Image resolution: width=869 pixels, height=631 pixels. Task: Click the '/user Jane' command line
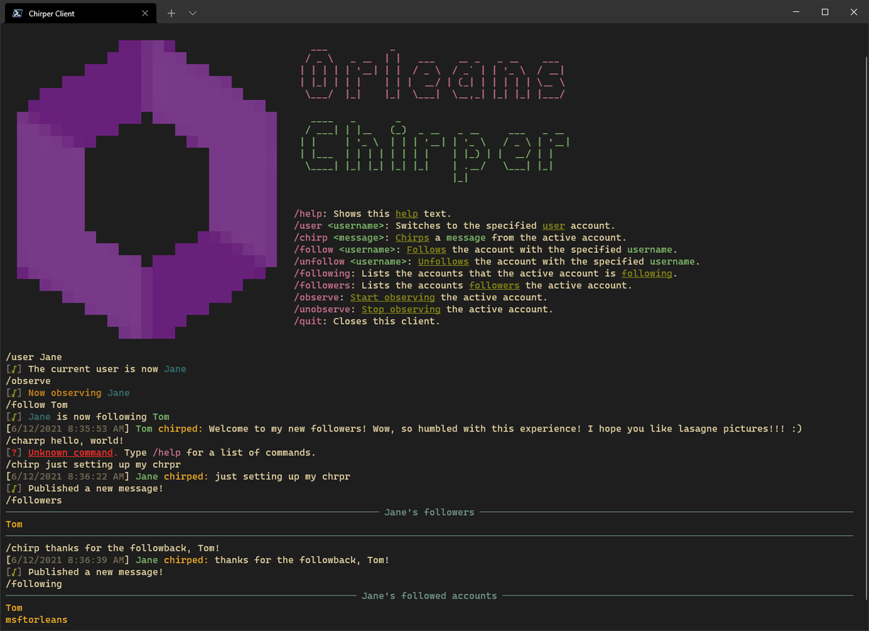(33, 357)
